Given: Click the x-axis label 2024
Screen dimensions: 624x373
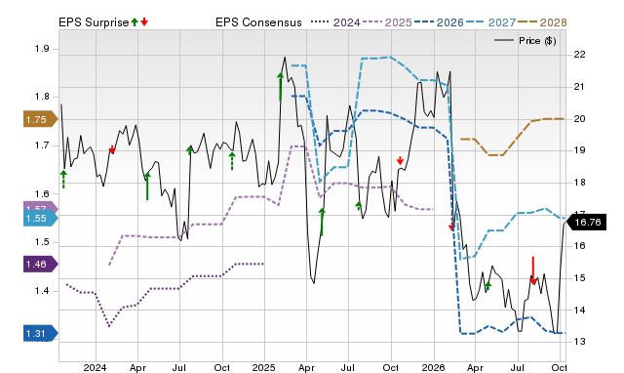Looking at the screenshot, I should point(95,368).
